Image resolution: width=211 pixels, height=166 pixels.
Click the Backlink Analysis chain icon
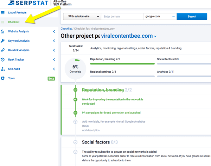pyautogui.click(x=2, y=50)
